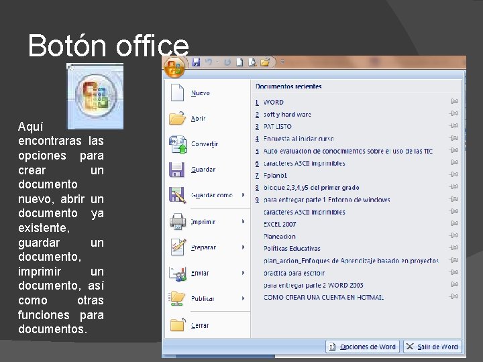Image resolution: width=483 pixels, height=362 pixels.
Task: Click the Undo arrow in quick access toolbar
Action: (x=209, y=62)
